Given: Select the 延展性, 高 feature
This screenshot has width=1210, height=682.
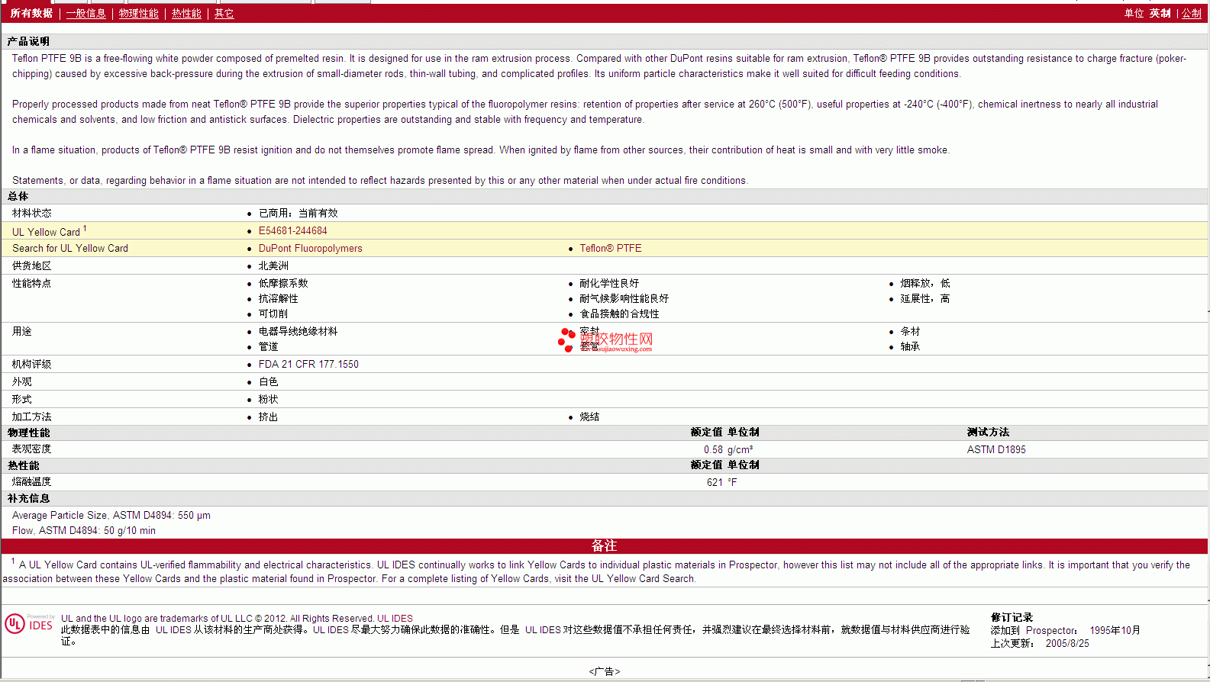Looking at the screenshot, I should coord(925,299).
